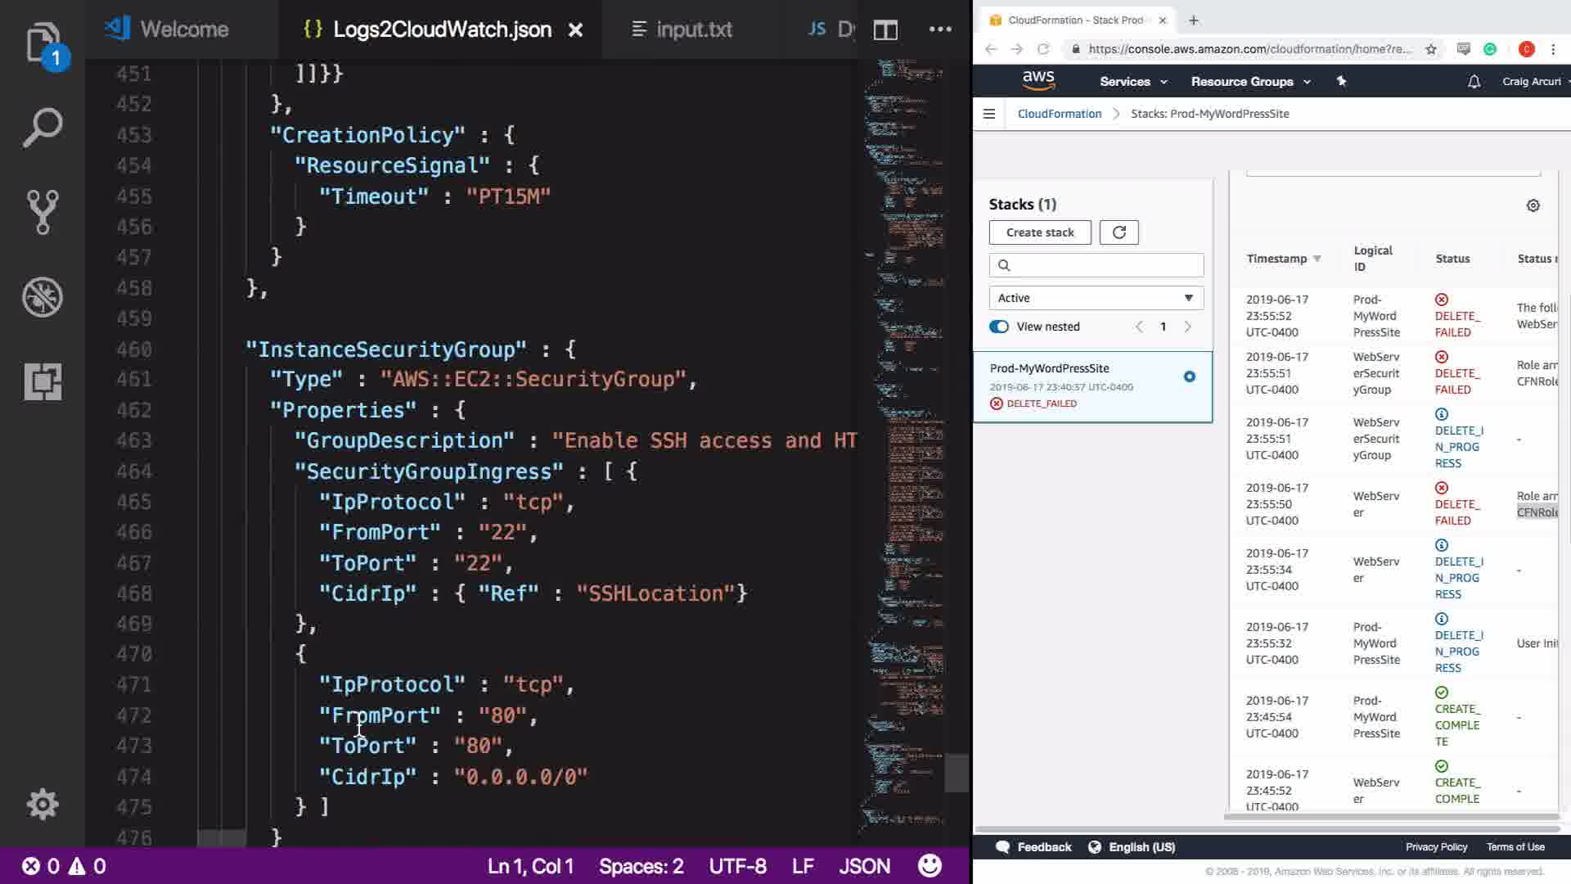The height and width of the screenshot is (884, 1571).
Task: Toggle the View nested switch
Action: tap(999, 327)
